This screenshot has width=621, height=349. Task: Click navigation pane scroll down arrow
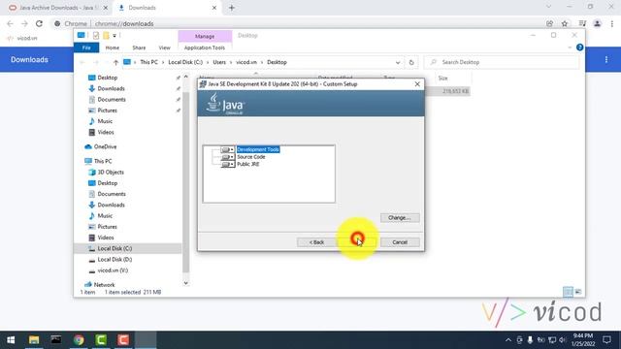(x=185, y=283)
